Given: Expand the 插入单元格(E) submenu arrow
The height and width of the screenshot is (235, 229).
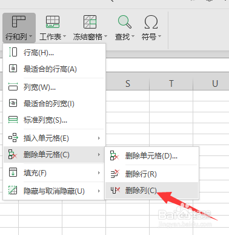Looking at the screenshot, I should tap(99, 138).
